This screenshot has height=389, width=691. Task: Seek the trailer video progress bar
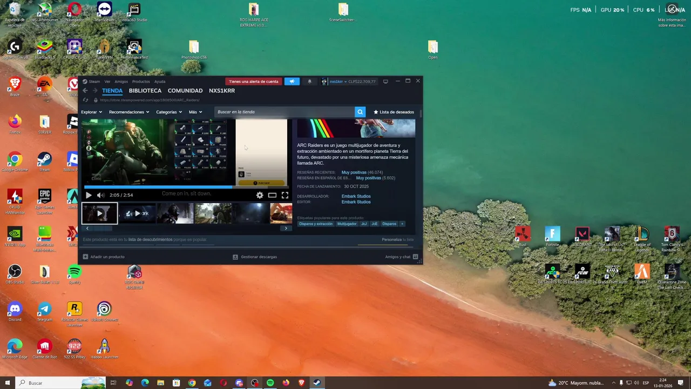[186, 187]
